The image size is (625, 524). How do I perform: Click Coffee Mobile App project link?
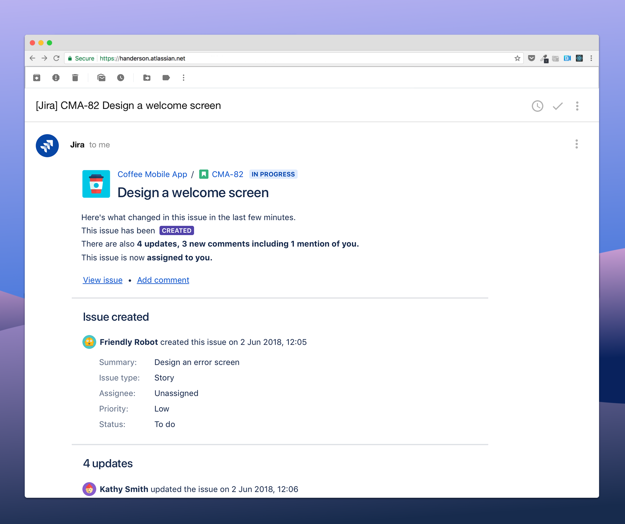pyautogui.click(x=152, y=174)
